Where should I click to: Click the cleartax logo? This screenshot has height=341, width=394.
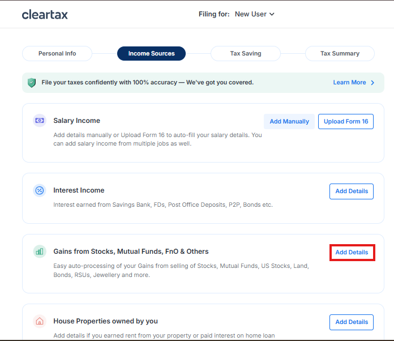(x=45, y=14)
